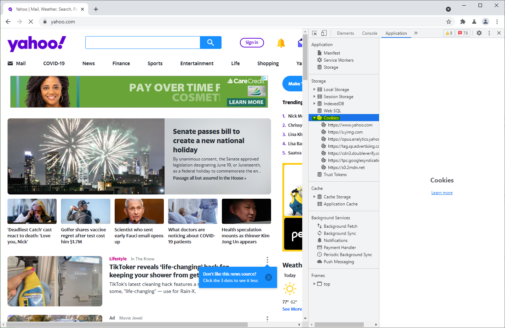Click the Chrome profile avatar icon

pyautogui.click(x=486, y=22)
